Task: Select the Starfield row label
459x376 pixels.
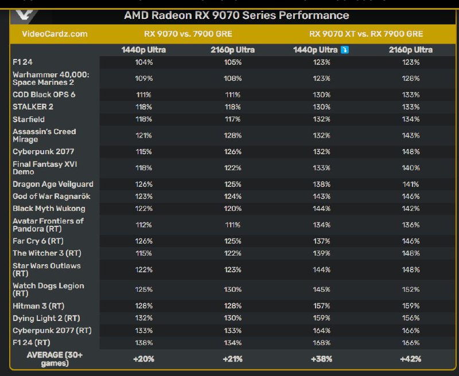Action: point(29,119)
